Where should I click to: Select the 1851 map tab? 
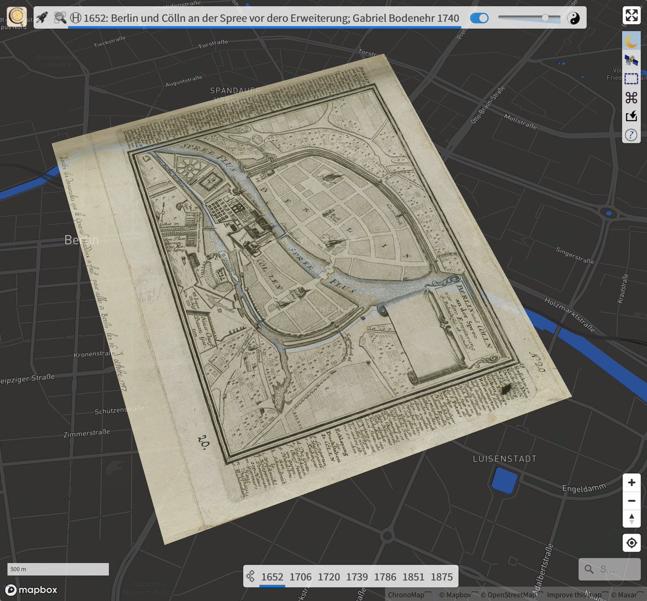point(414,577)
